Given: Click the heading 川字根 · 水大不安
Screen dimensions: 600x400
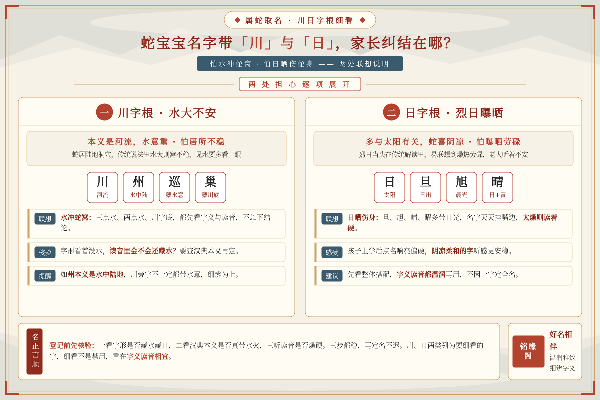Looking at the screenshot, I should tap(167, 113).
